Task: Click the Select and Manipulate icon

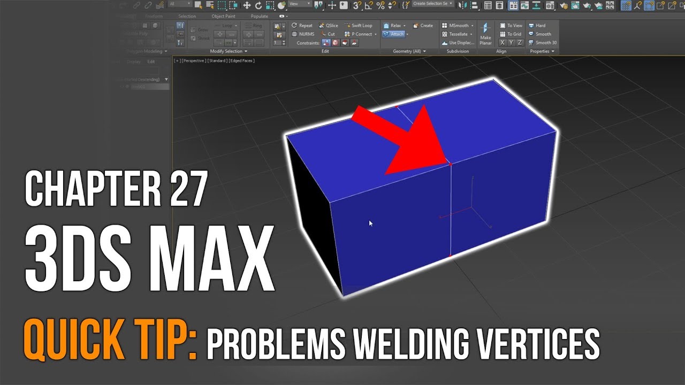Action: pos(332,5)
